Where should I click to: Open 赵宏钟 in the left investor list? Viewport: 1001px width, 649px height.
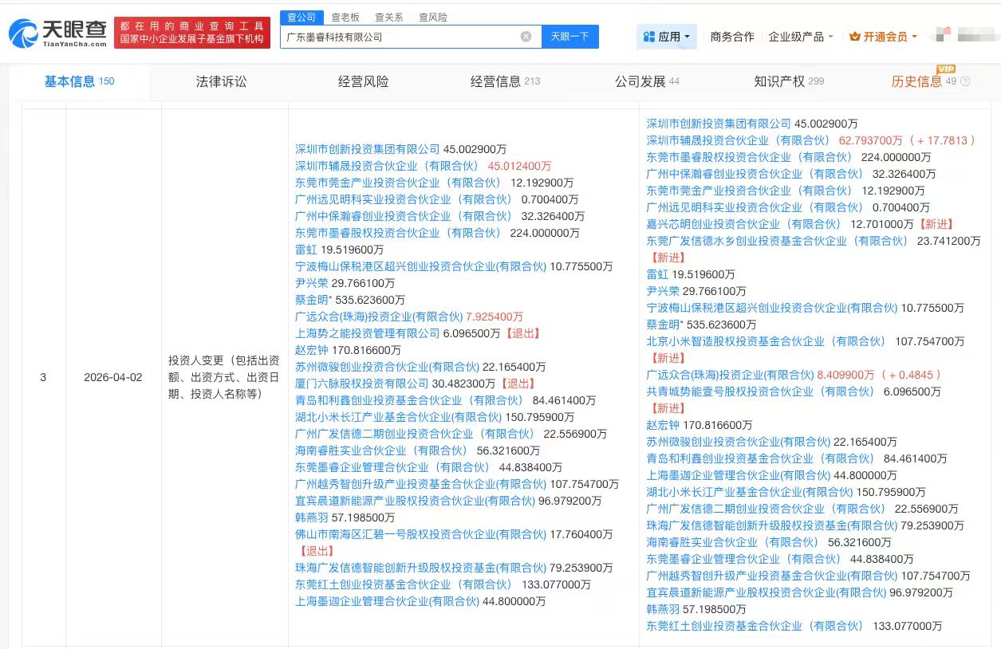[312, 350]
